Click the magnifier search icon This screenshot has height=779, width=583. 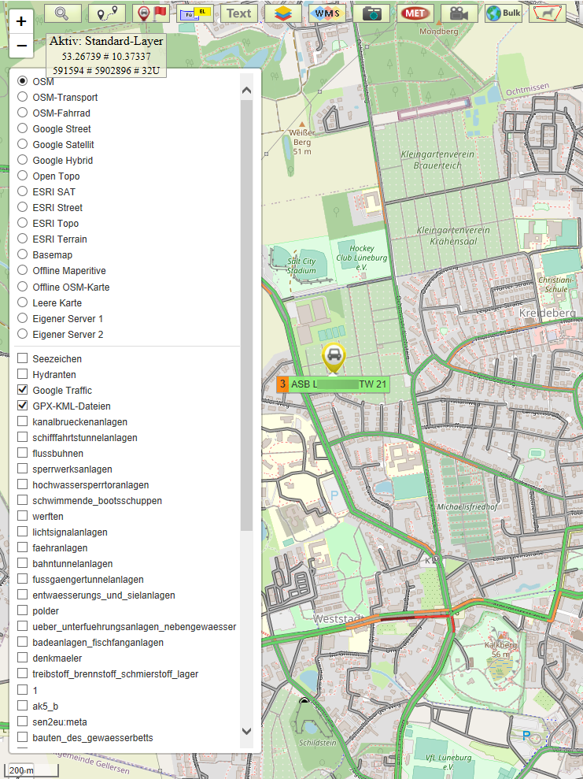pos(62,13)
